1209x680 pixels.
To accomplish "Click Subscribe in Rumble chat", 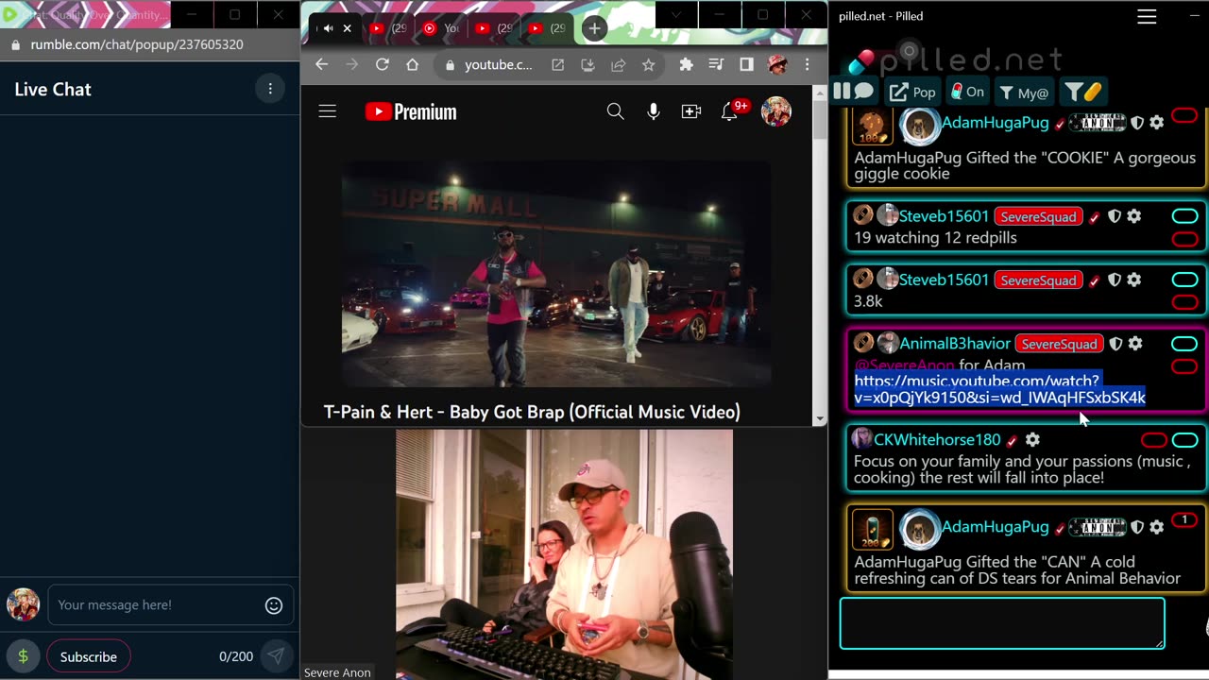I will pyautogui.click(x=89, y=656).
